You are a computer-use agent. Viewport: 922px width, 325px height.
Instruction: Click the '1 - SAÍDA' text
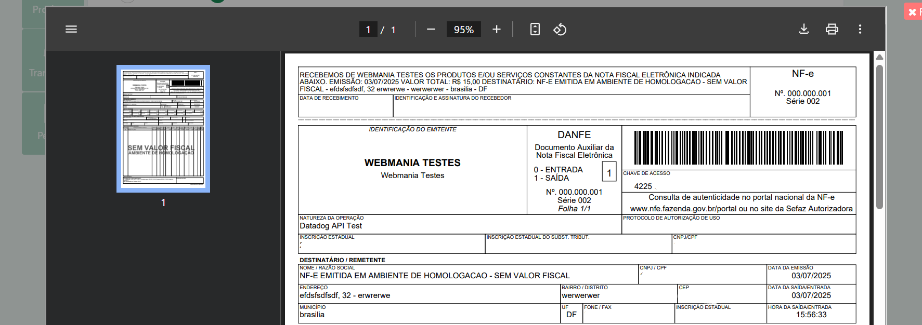coord(551,178)
